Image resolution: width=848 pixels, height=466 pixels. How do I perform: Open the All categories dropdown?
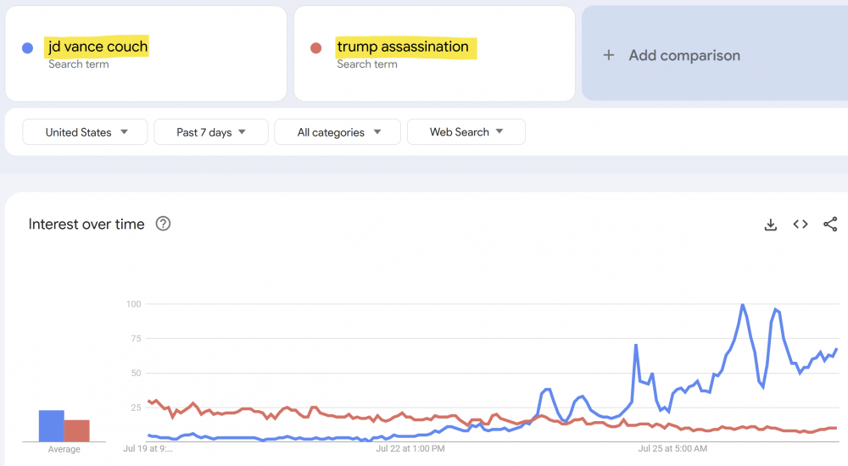[x=338, y=132]
